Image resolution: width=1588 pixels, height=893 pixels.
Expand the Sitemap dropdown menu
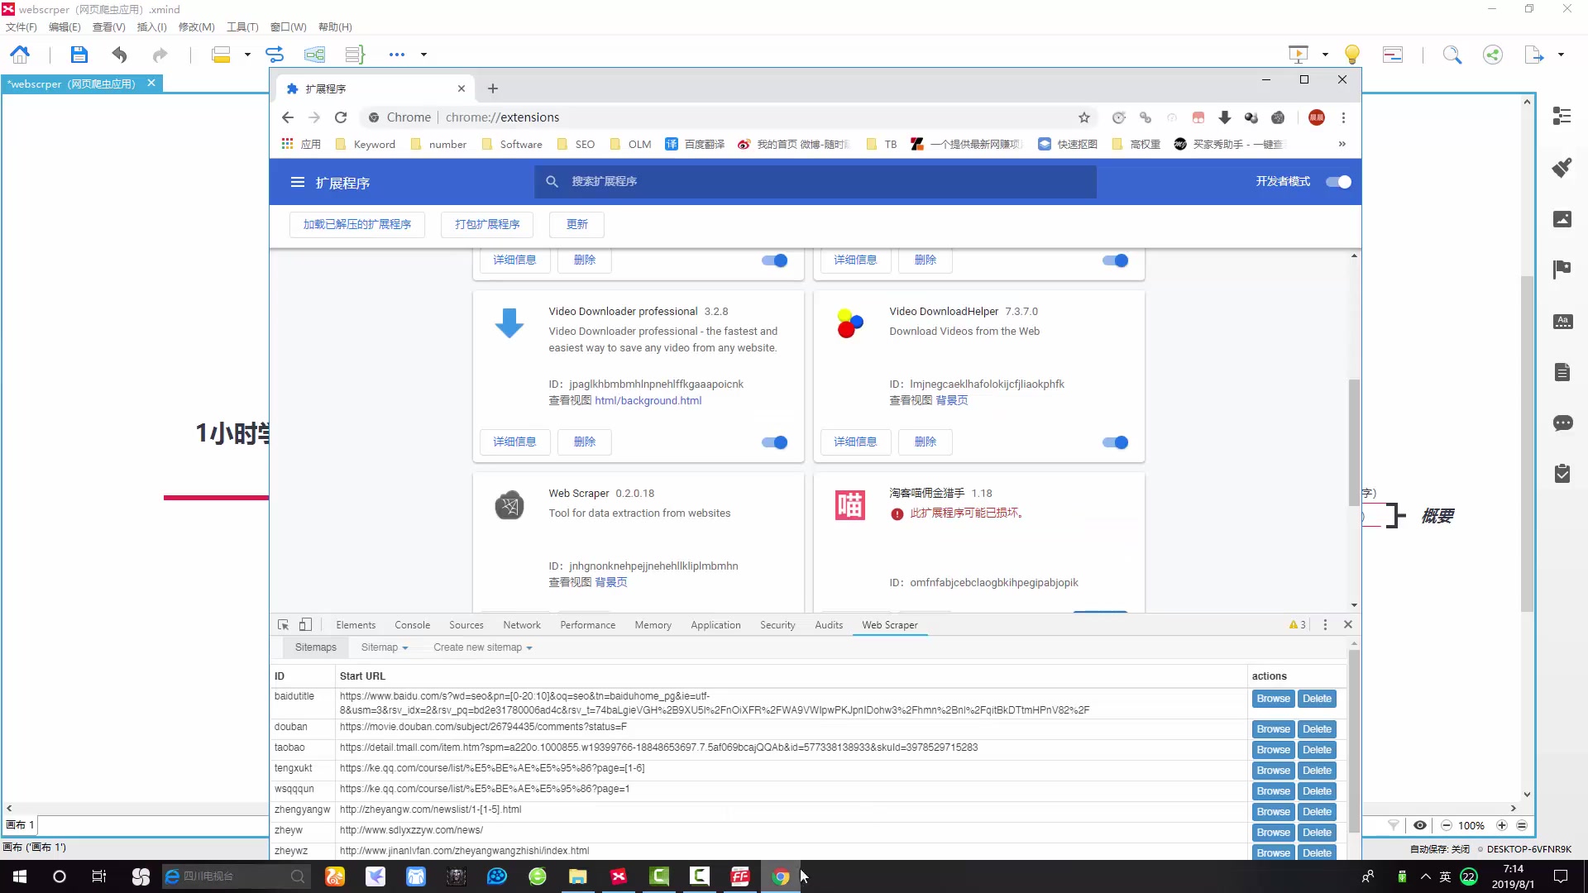click(x=384, y=647)
